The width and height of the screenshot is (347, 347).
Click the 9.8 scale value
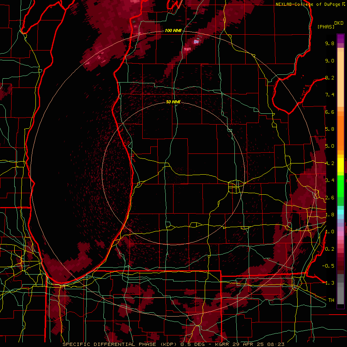click(x=330, y=43)
